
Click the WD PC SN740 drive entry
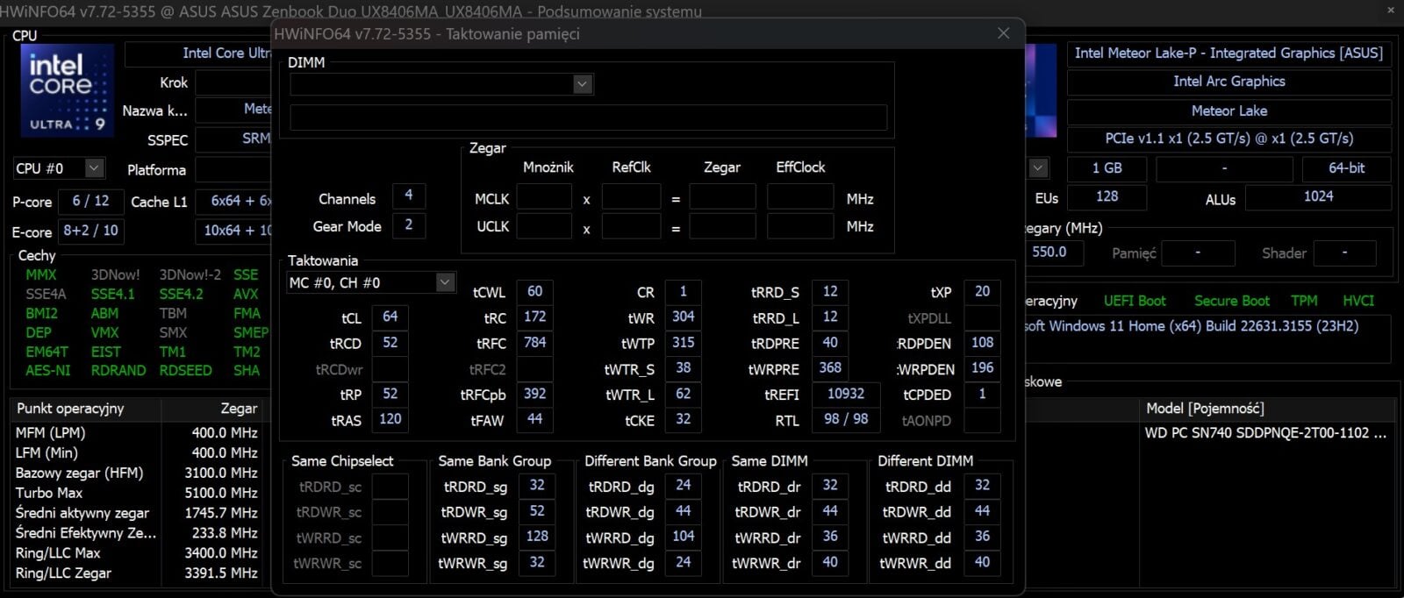[x=1265, y=433]
